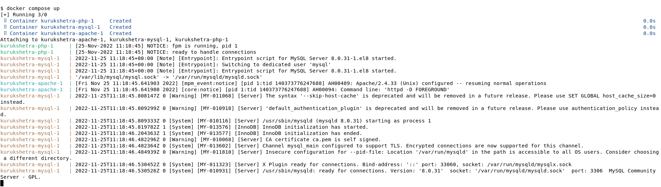This screenshot has width=661, height=187.
Task: Click the "InnoDB initialization has ended" message
Action: [x=312, y=133]
